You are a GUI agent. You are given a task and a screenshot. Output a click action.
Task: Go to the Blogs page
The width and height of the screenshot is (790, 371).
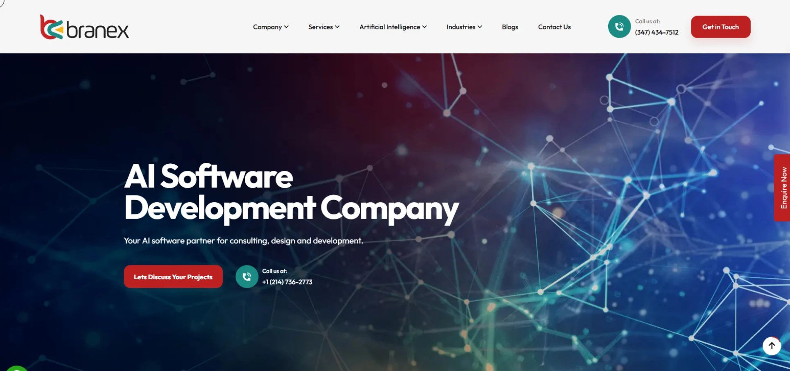pyautogui.click(x=510, y=27)
